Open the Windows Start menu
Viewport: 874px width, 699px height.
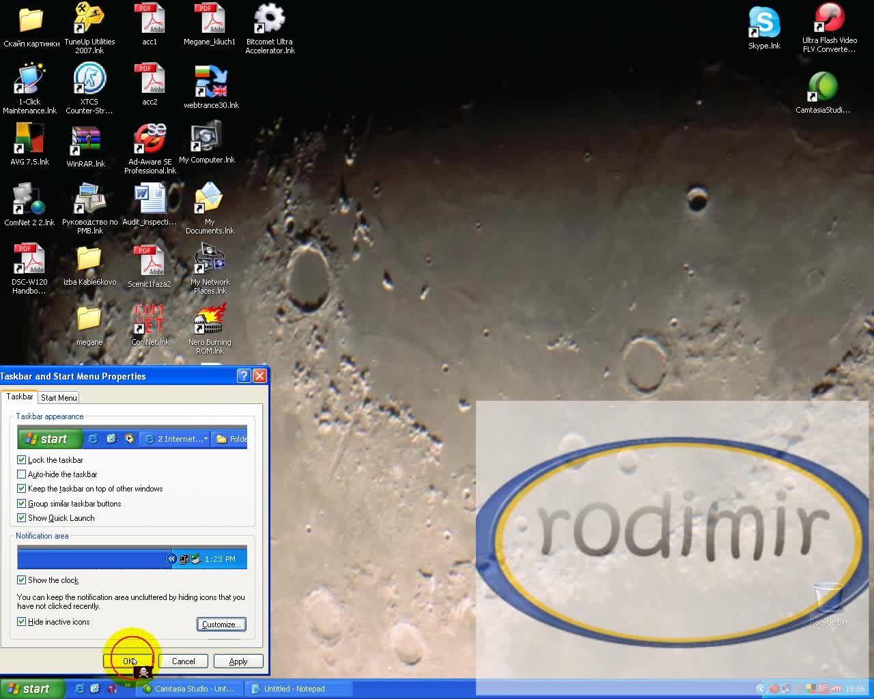point(32,689)
